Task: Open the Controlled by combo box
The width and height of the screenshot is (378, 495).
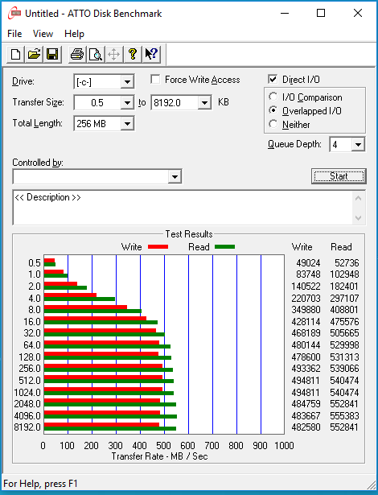Action: pos(97,176)
